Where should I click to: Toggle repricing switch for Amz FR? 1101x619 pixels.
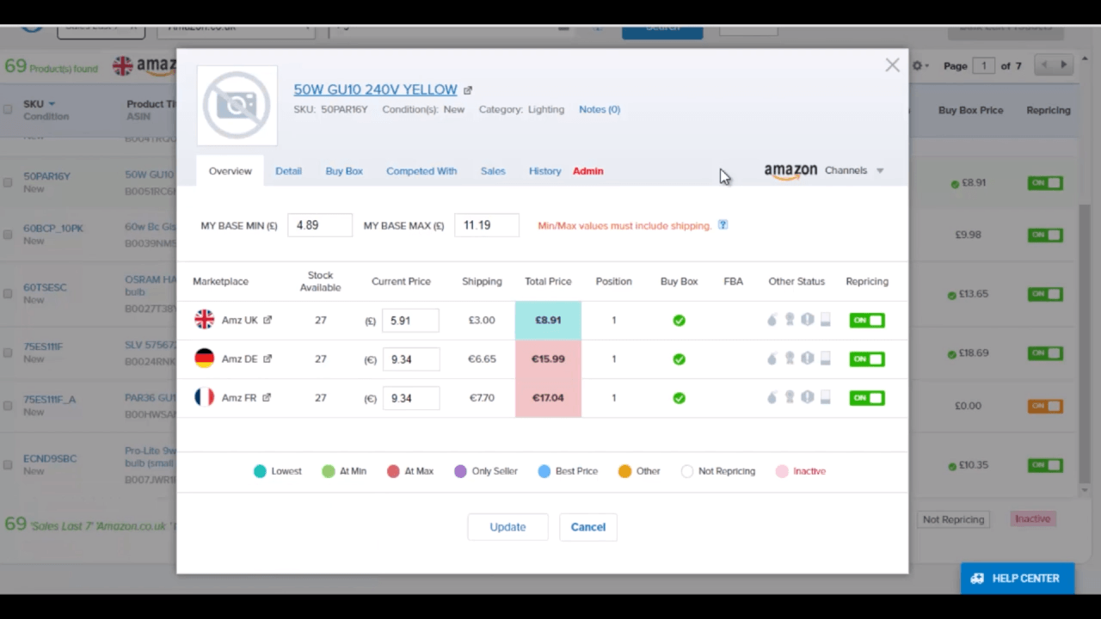point(866,398)
